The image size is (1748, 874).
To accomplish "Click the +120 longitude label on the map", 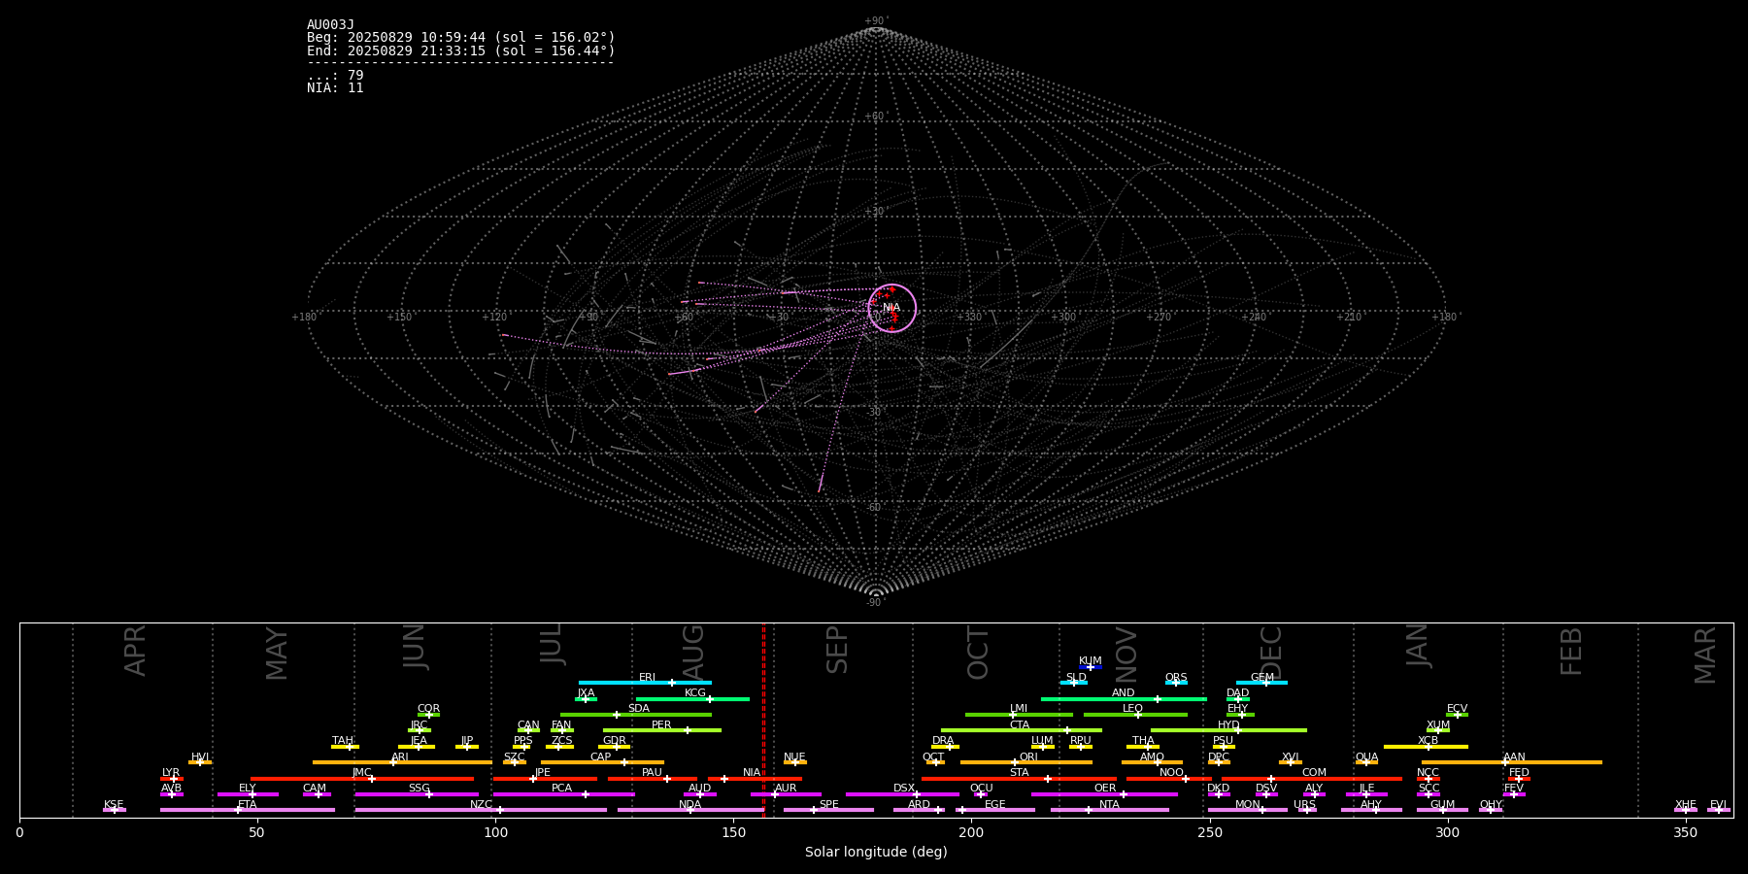I will pos(494,317).
